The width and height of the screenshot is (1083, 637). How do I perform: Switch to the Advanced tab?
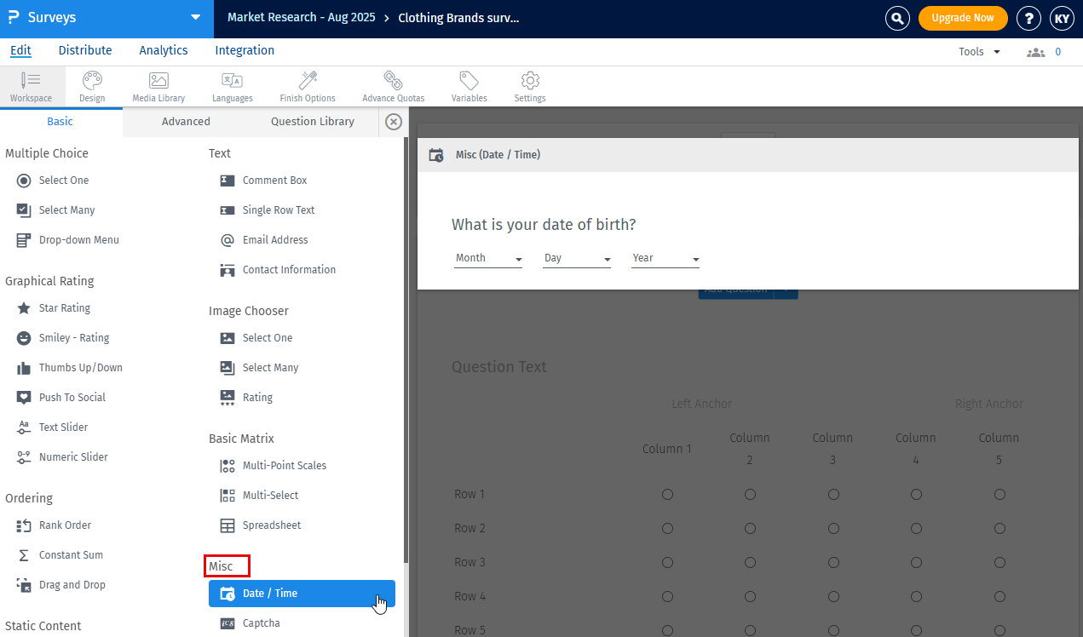coord(186,122)
